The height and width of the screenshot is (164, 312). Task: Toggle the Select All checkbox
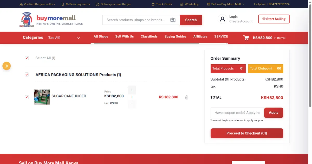coord(27,58)
